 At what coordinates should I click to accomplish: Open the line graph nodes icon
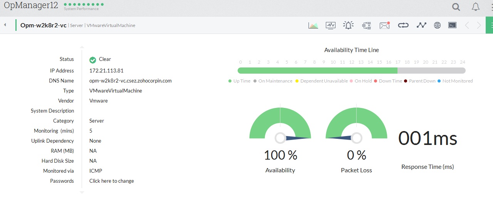click(421, 25)
